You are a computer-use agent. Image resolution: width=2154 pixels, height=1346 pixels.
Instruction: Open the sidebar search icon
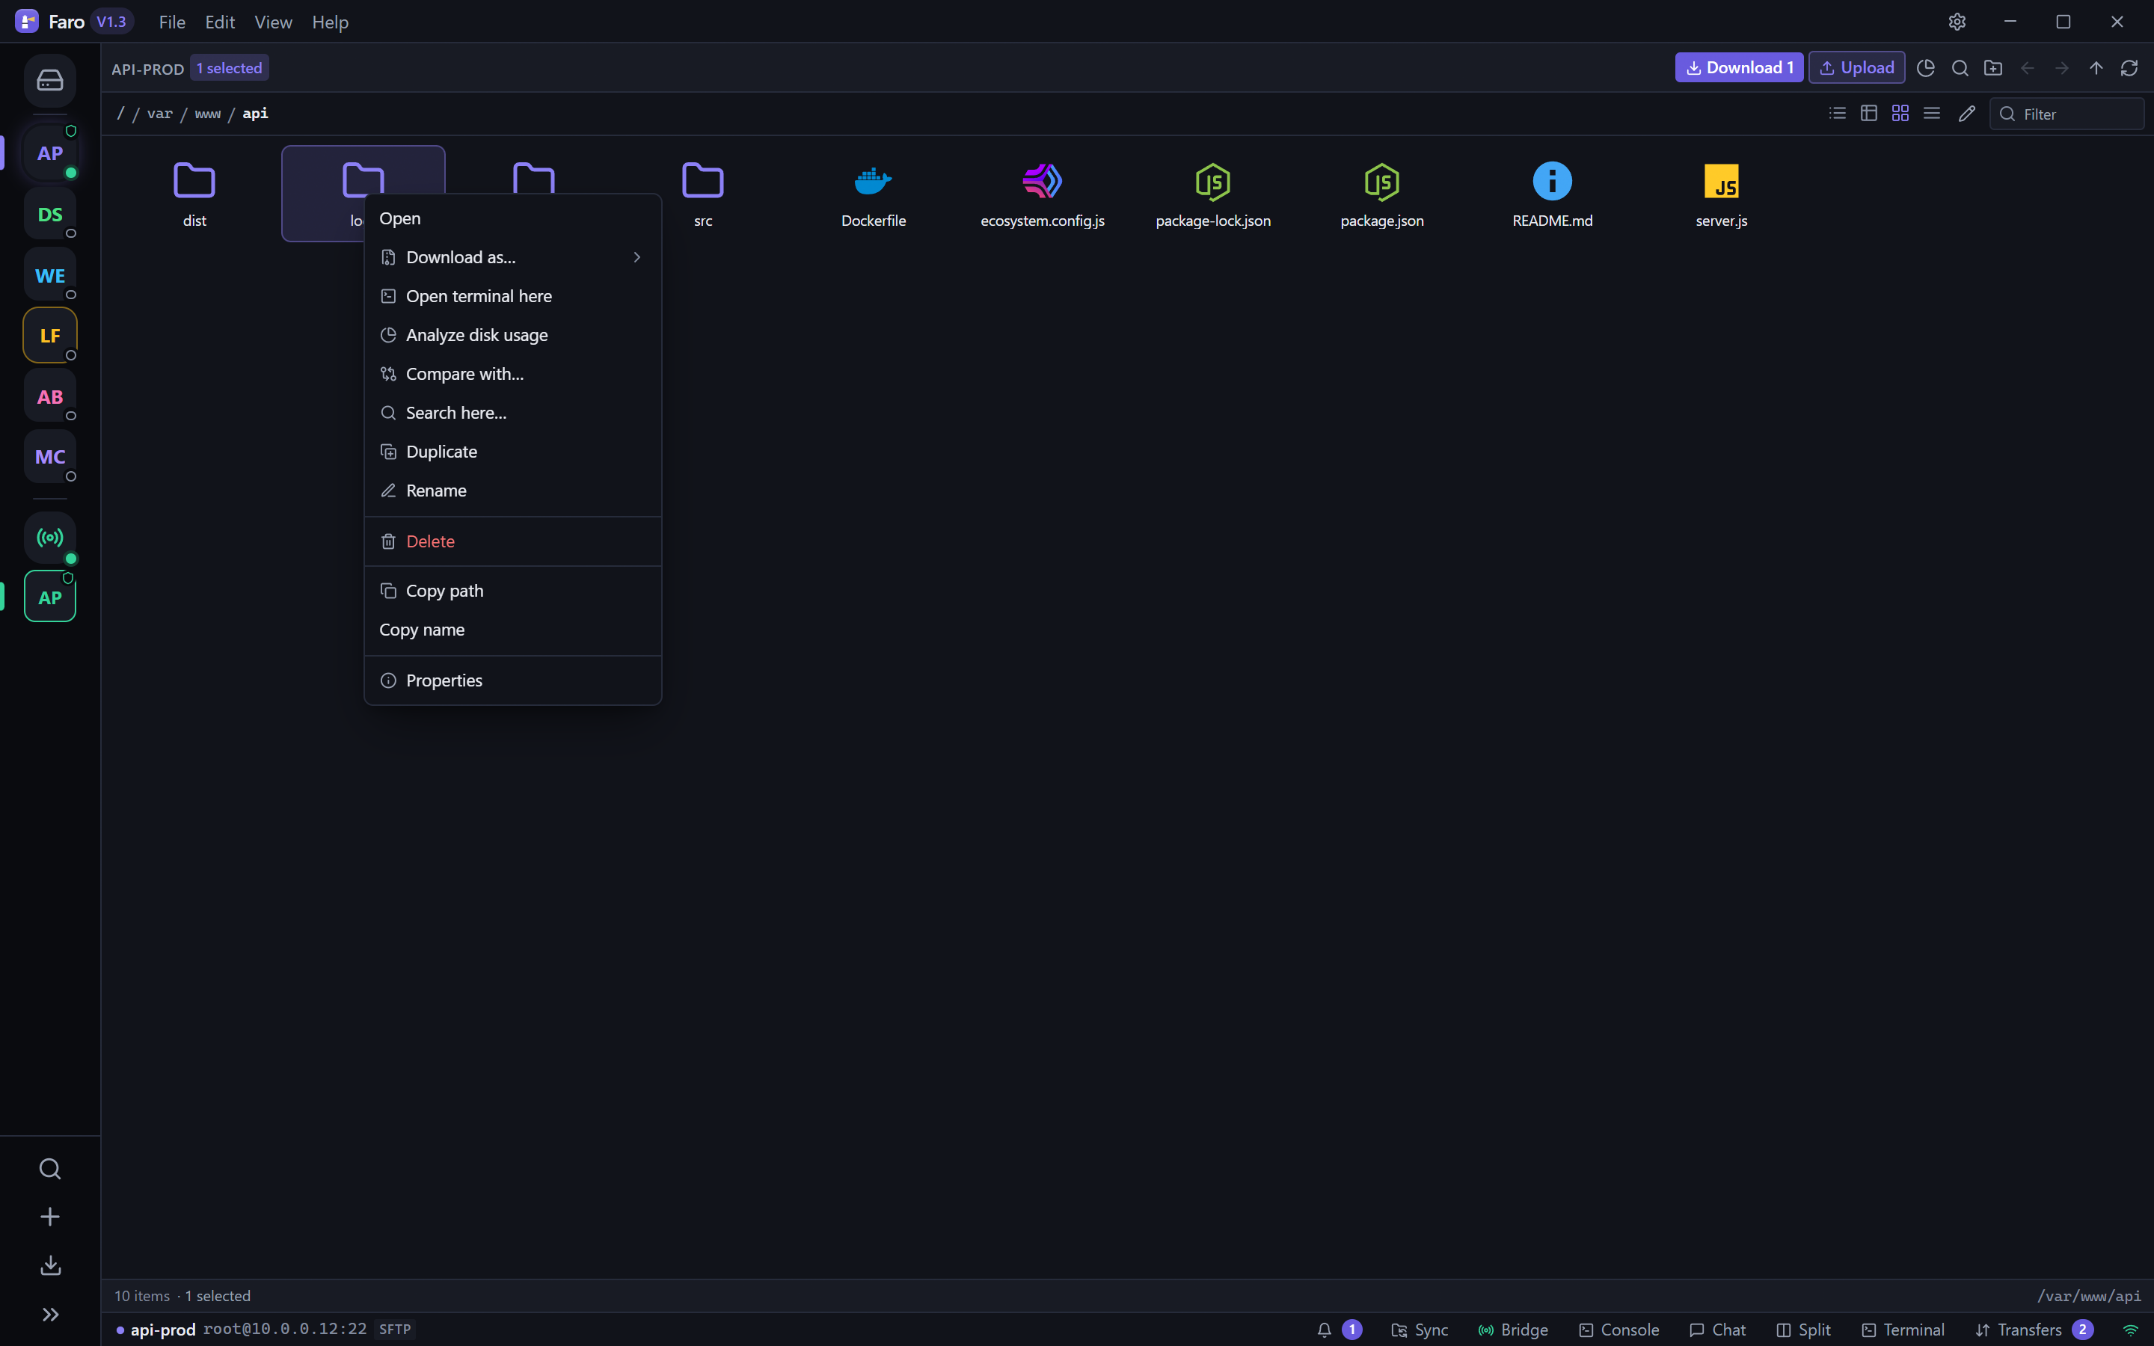pos(50,1169)
